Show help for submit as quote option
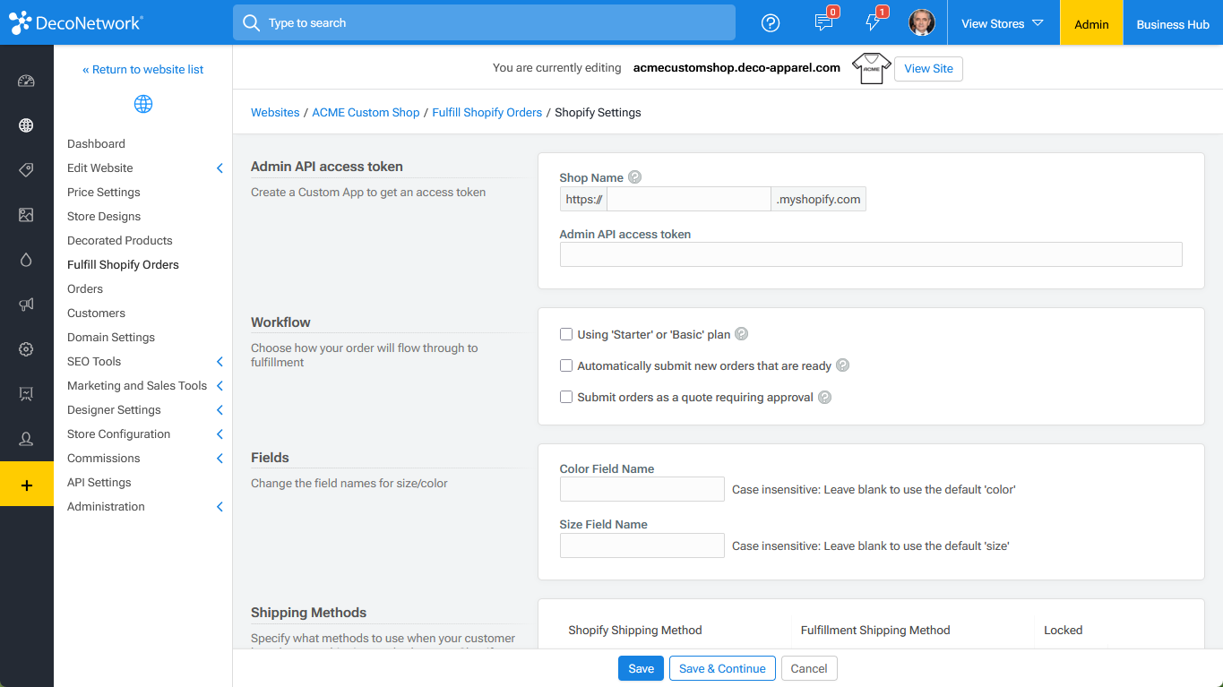Image resolution: width=1223 pixels, height=687 pixels. click(825, 397)
